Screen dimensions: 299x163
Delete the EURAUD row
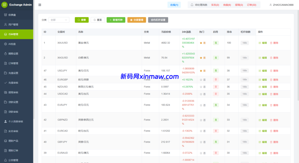[x=274, y=153]
